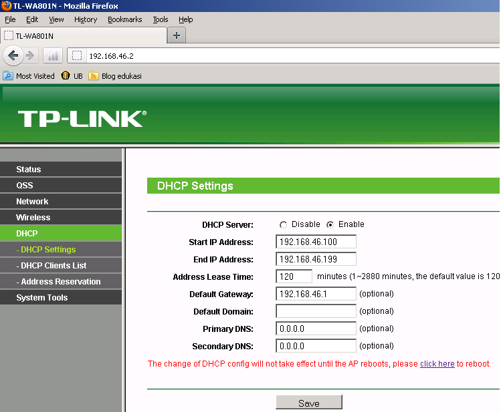The height and width of the screenshot is (412, 501).
Task: Open the QSS sidebar section
Action: 61,185
